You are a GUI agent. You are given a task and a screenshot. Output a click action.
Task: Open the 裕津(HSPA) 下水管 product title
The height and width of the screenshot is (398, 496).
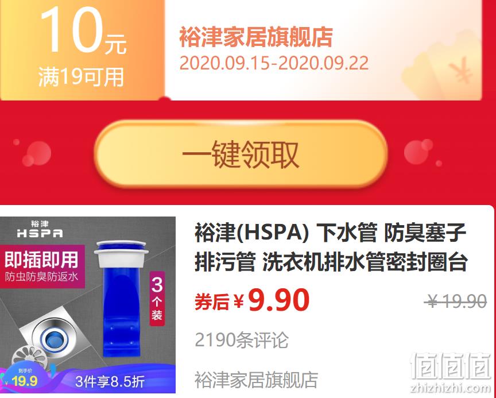[331, 247]
